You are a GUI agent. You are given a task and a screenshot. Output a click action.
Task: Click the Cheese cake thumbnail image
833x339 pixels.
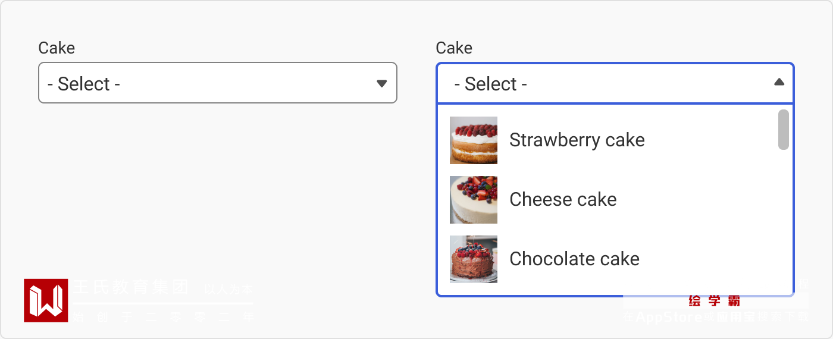tap(474, 200)
